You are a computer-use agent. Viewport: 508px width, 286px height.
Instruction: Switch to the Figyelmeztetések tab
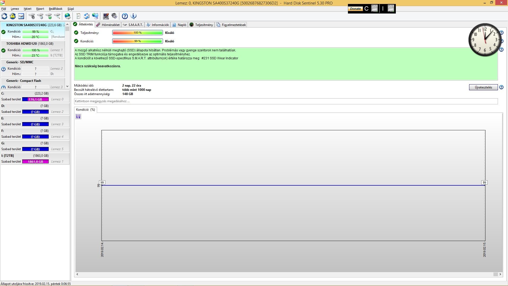(231, 25)
